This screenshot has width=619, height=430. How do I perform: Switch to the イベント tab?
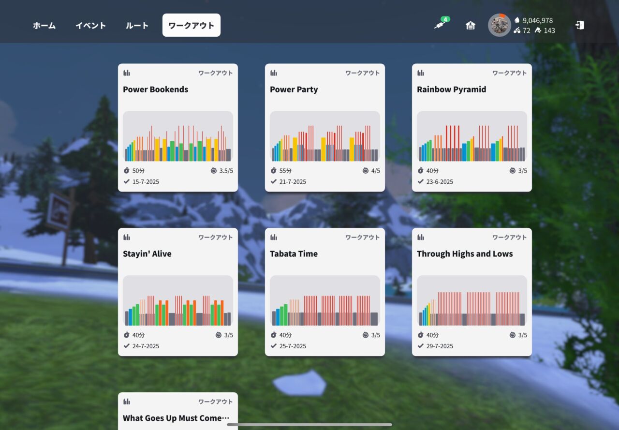[x=90, y=26]
